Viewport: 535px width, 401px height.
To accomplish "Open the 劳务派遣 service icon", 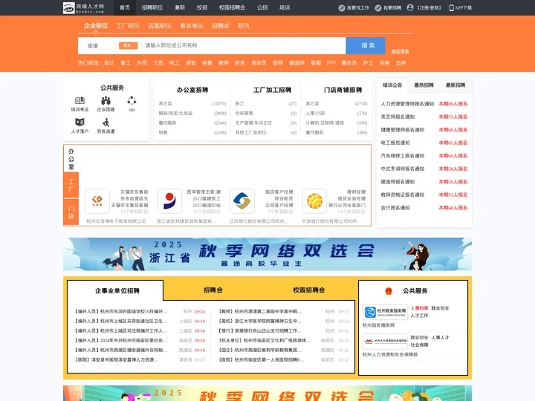I will [x=106, y=122].
